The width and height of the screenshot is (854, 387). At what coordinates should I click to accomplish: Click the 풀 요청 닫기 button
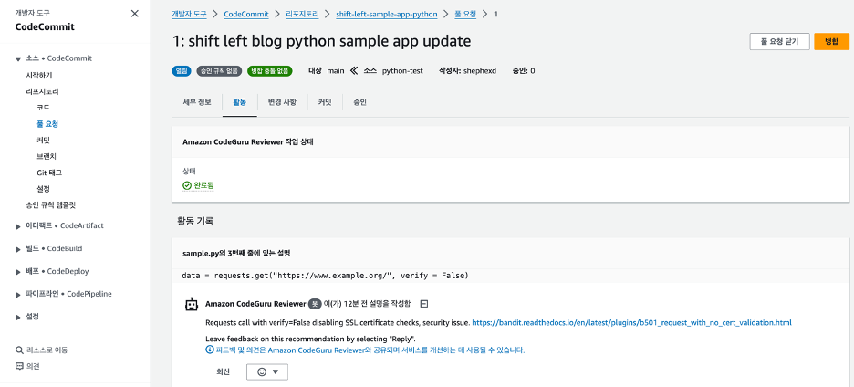(x=779, y=41)
